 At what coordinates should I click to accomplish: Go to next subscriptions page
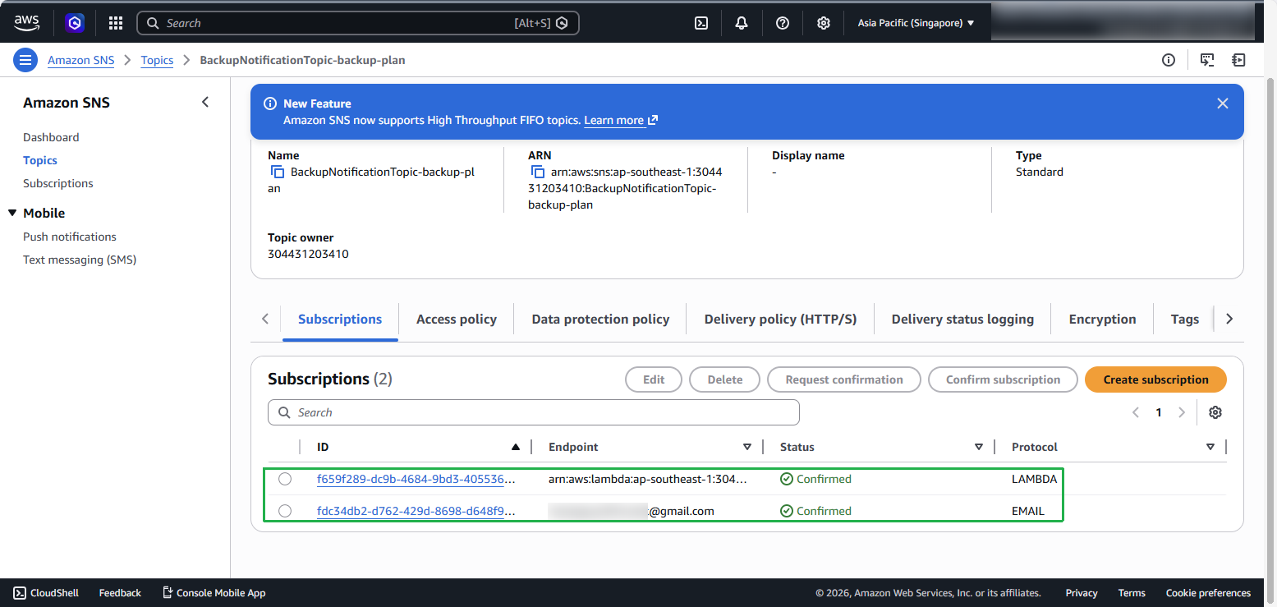[1182, 412]
